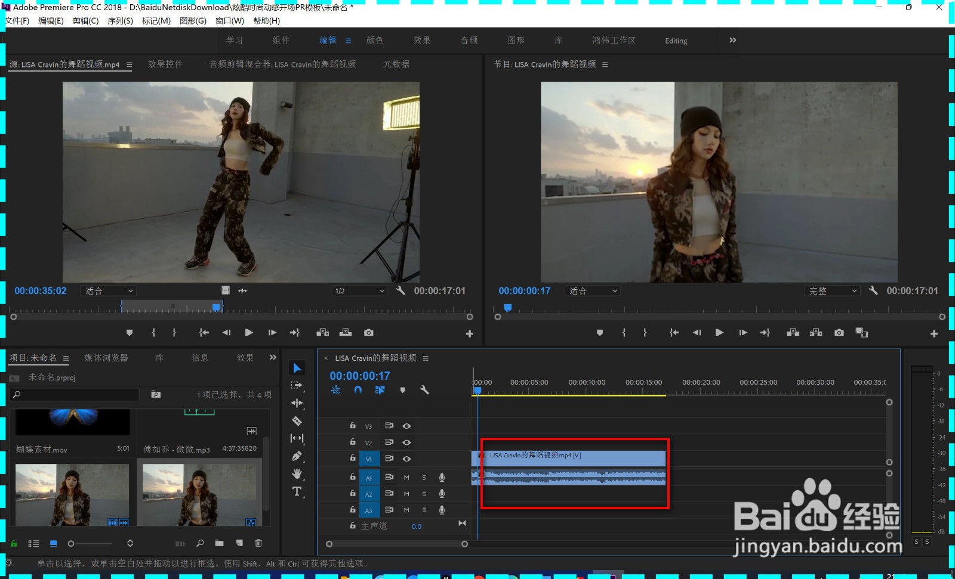Screen dimensions: 955x579
Task: Play the Program monitor video
Action: click(x=719, y=333)
